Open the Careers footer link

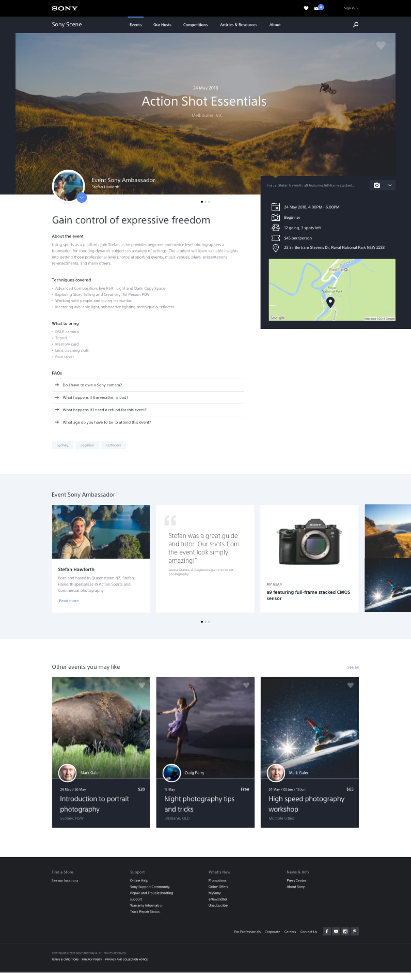pos(290,932)
